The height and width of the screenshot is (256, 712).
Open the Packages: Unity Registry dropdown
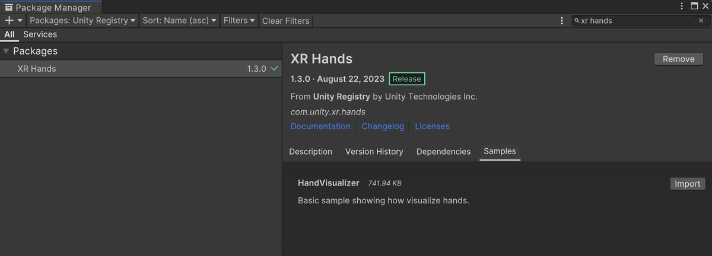[x=82, y=20]
